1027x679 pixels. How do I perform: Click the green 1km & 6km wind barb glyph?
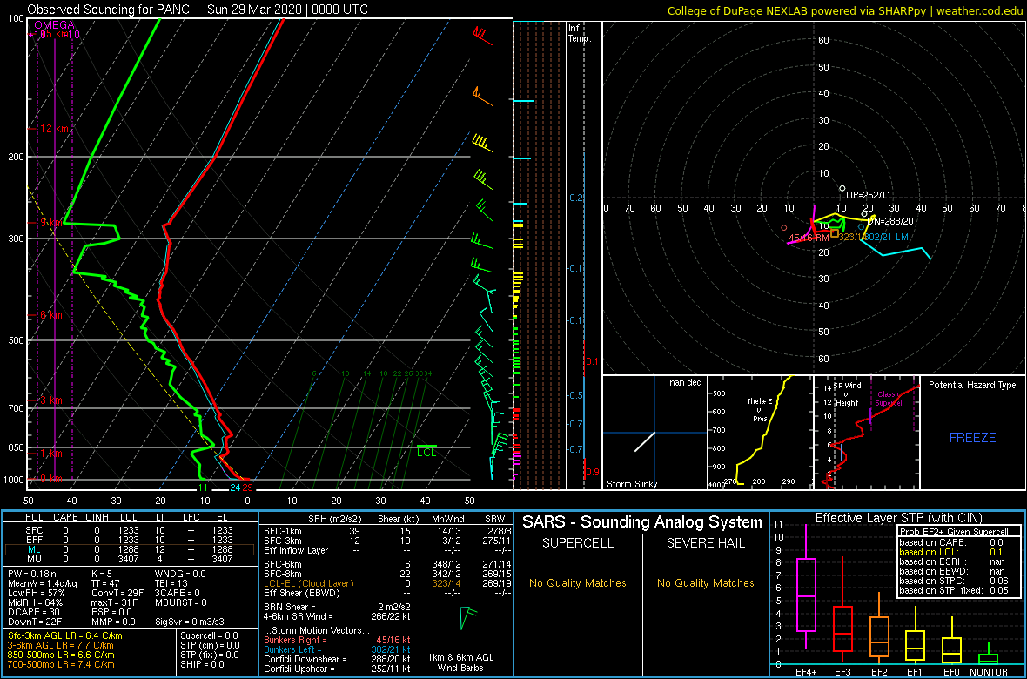[468, 616]
